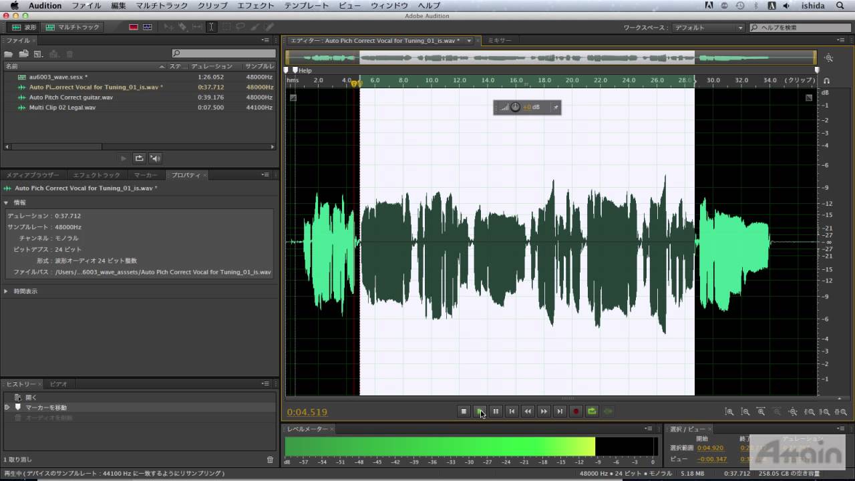The height and width of the screenshot is (481, 855).
Task: Open the メディアブラウザー tab
Action: [x=33, y=175]
